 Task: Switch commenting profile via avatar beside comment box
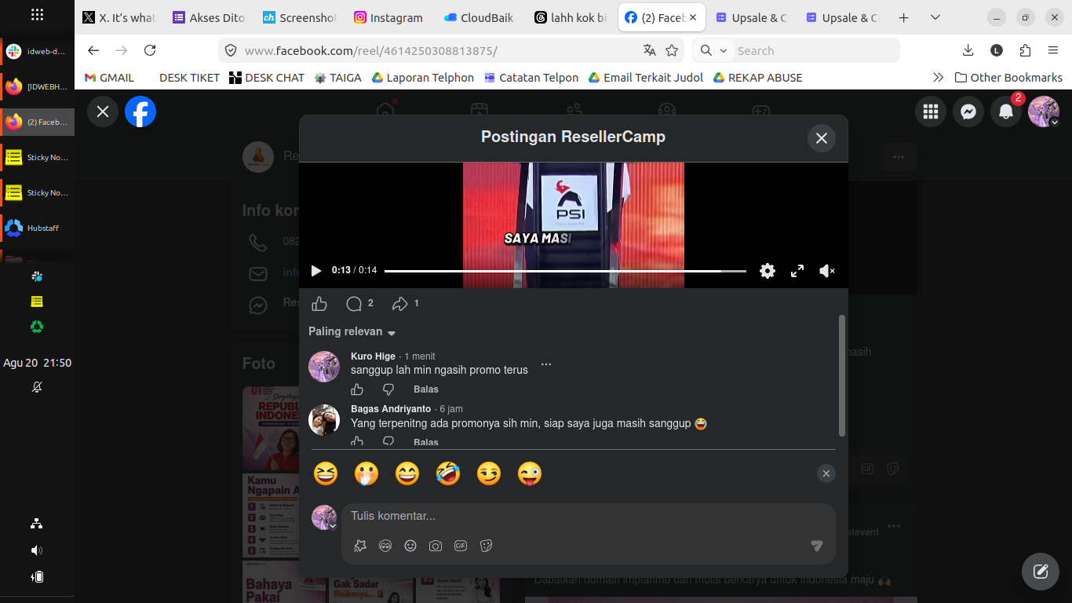coord(324,517)
